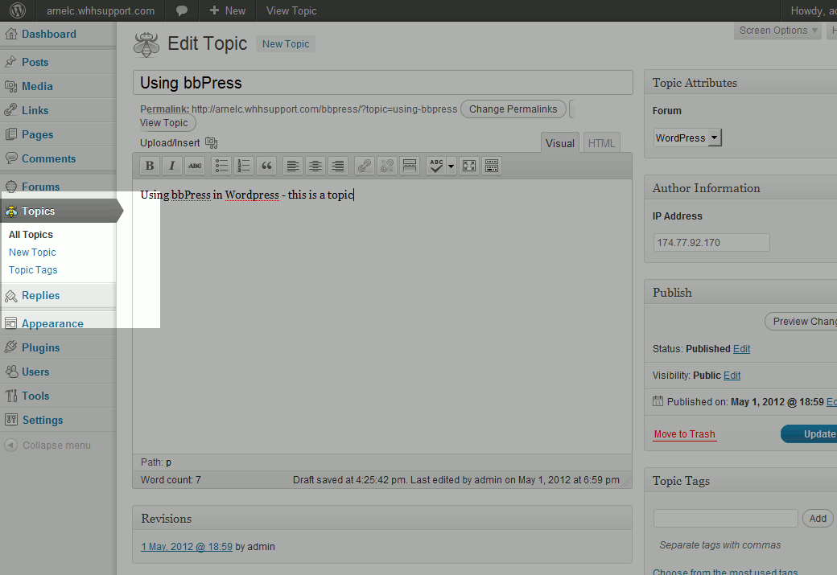Toggle bold formatting in the editor
Viewport: 837px width, 575px height.
149,166
